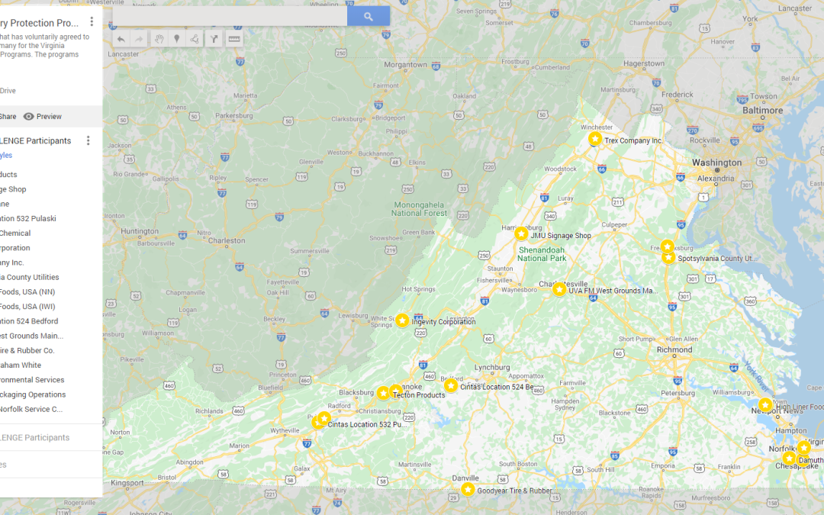Open the individual styles link under Participants

pos(6,156)
